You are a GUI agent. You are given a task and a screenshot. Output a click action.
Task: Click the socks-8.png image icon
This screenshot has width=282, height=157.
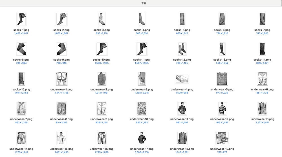pos(21,49)
